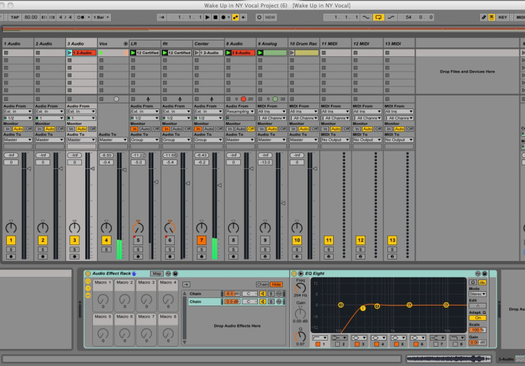Image resolution: width=525 pixels, height=366 pixels.
Task: Click the Audio Effect Rack save preset icon
Action: coord(175,273)
